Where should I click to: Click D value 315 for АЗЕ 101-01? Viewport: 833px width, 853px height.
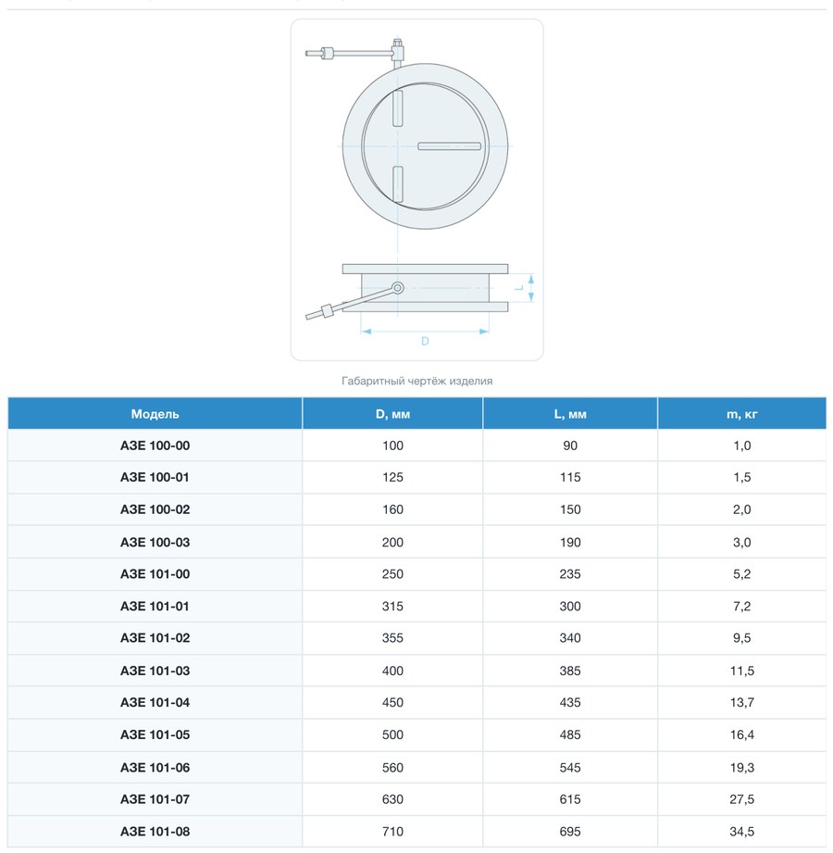pyautogui.click(x=392, y=606)
